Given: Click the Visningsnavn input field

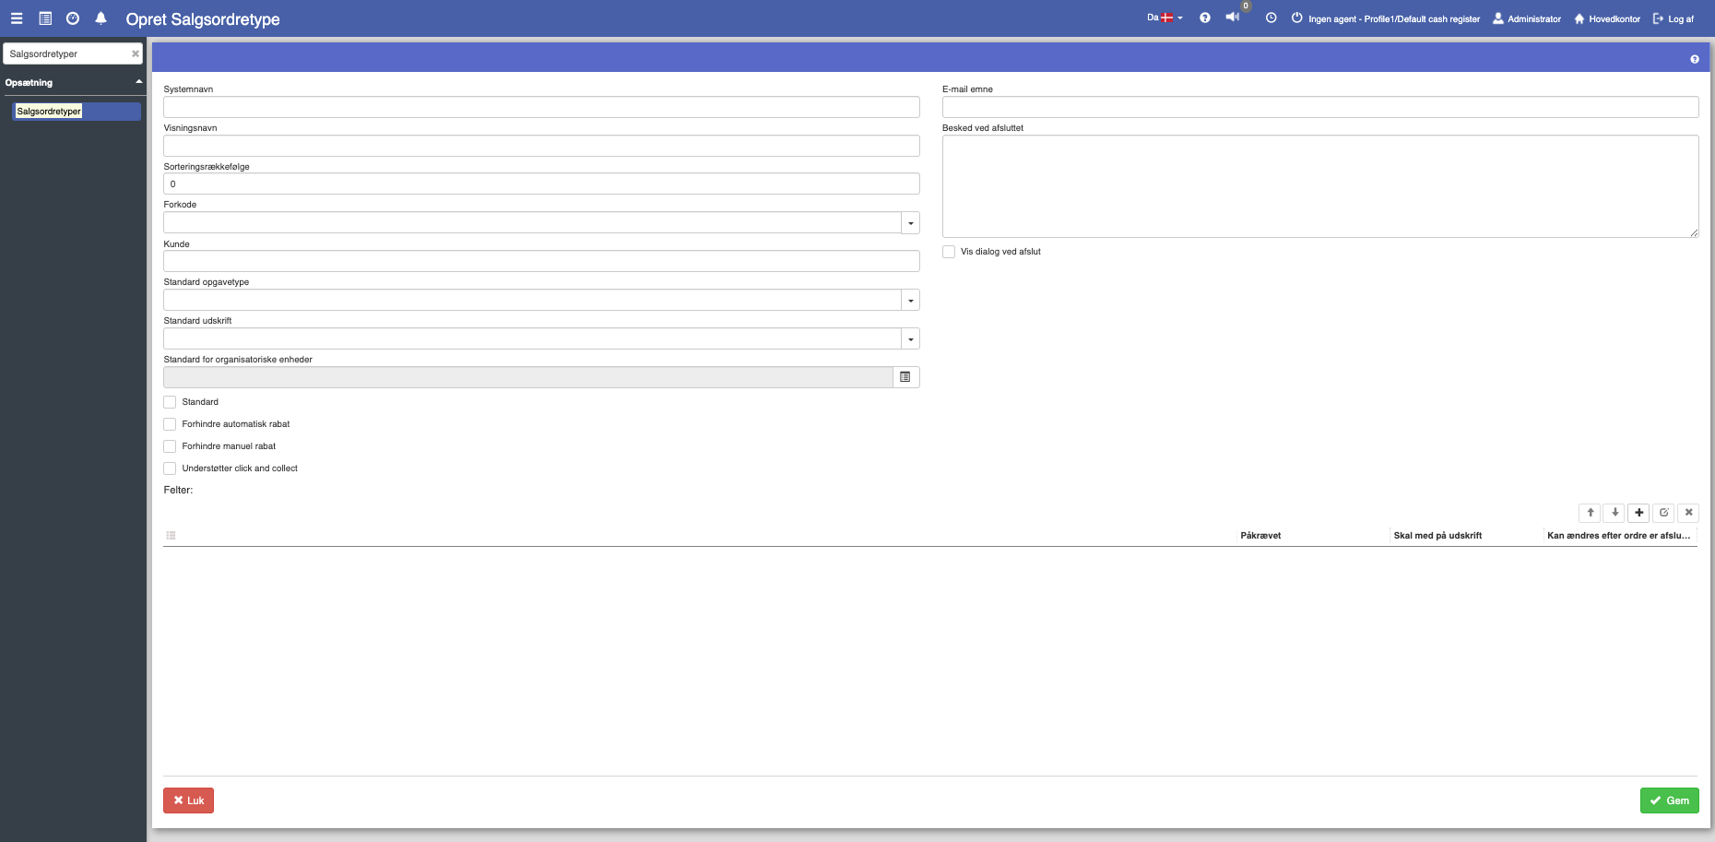Looking at the screenshot, I should 541,146.
